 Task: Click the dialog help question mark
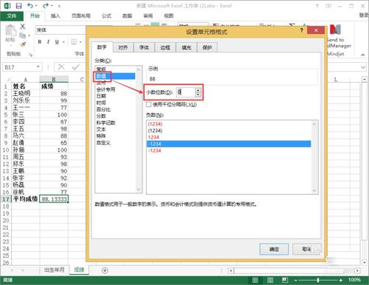tap(302, 30)
